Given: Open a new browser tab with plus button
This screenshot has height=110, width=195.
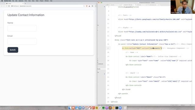Looking at the screenshot, I should tap(25, 3).
